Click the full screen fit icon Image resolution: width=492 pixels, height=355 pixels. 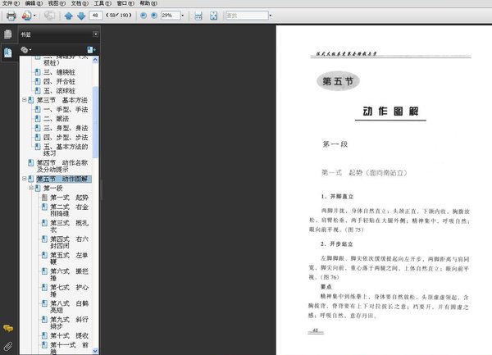pos(214,16)
